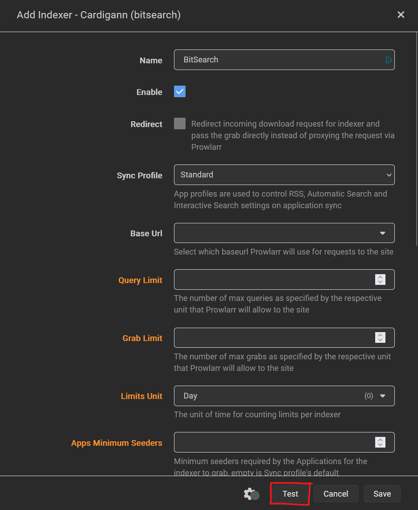
Task: Click the password manager icon in Name field
Action: coord(388,60)
